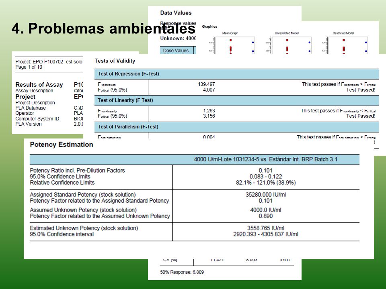The height and width of the screenshot is (289, 386).
Task: Click the confidence limits value '0.083 - 0.122'
Action: click(x=266, y=177)
